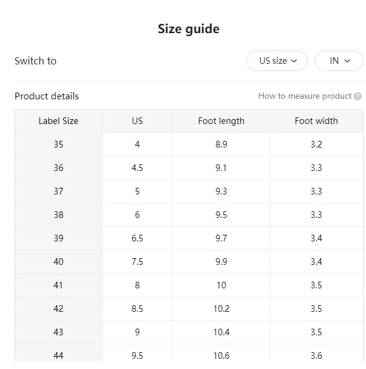Click the US column header
This screenshot has width=366, height=369.
tap(138, 121)
